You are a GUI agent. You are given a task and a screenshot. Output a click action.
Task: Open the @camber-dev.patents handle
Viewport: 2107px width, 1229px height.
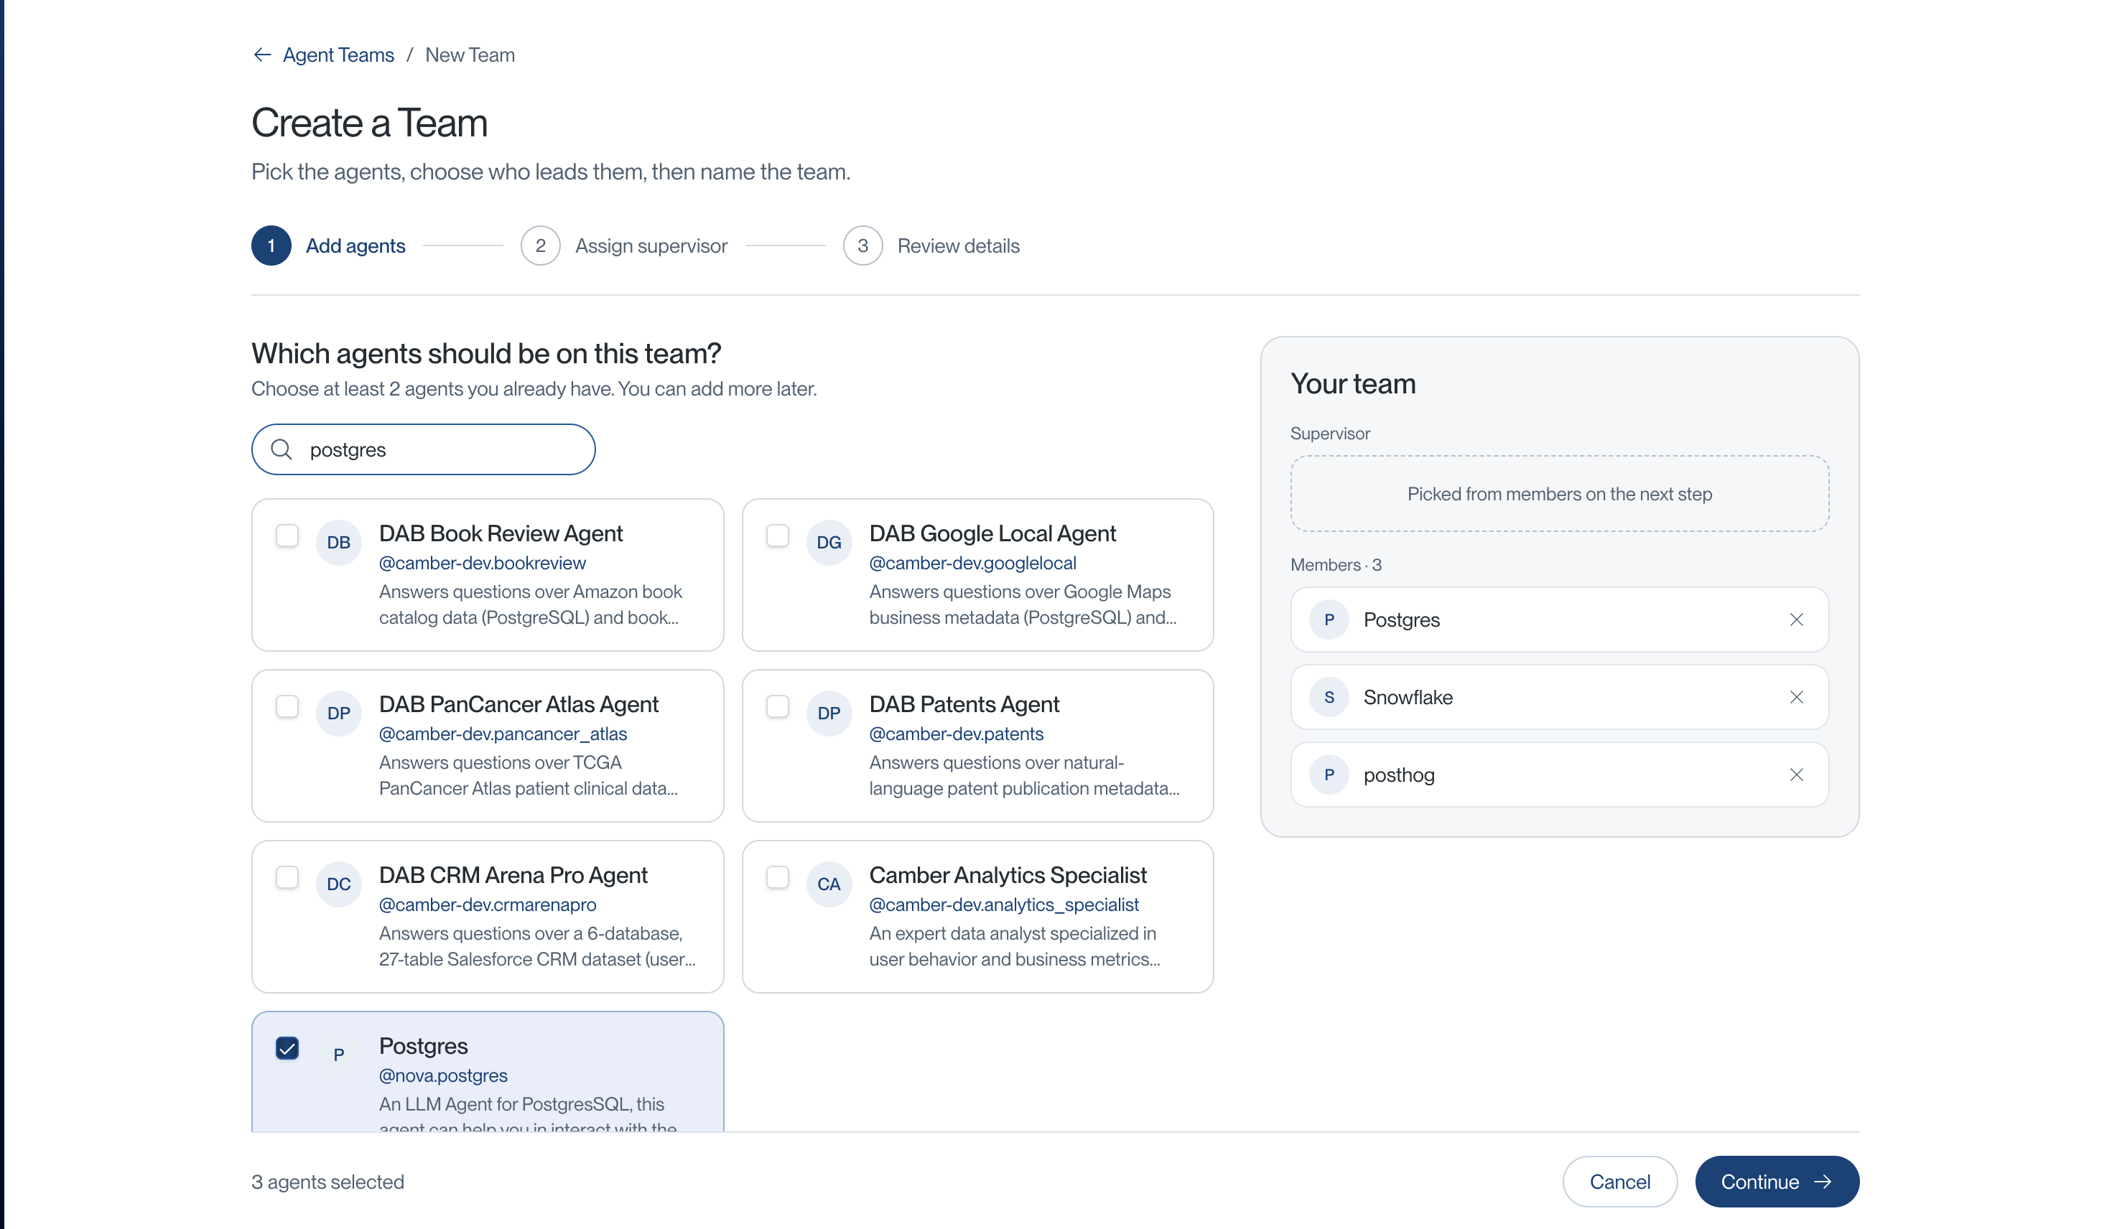pyautogui.click(x=957, y=734)
